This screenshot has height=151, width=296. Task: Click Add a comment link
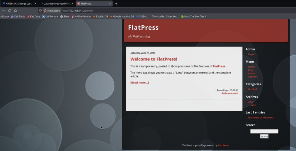230,93
